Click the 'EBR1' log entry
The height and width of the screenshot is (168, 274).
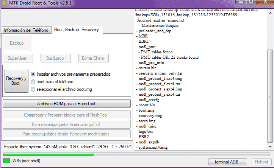click(x=144, y=41)
